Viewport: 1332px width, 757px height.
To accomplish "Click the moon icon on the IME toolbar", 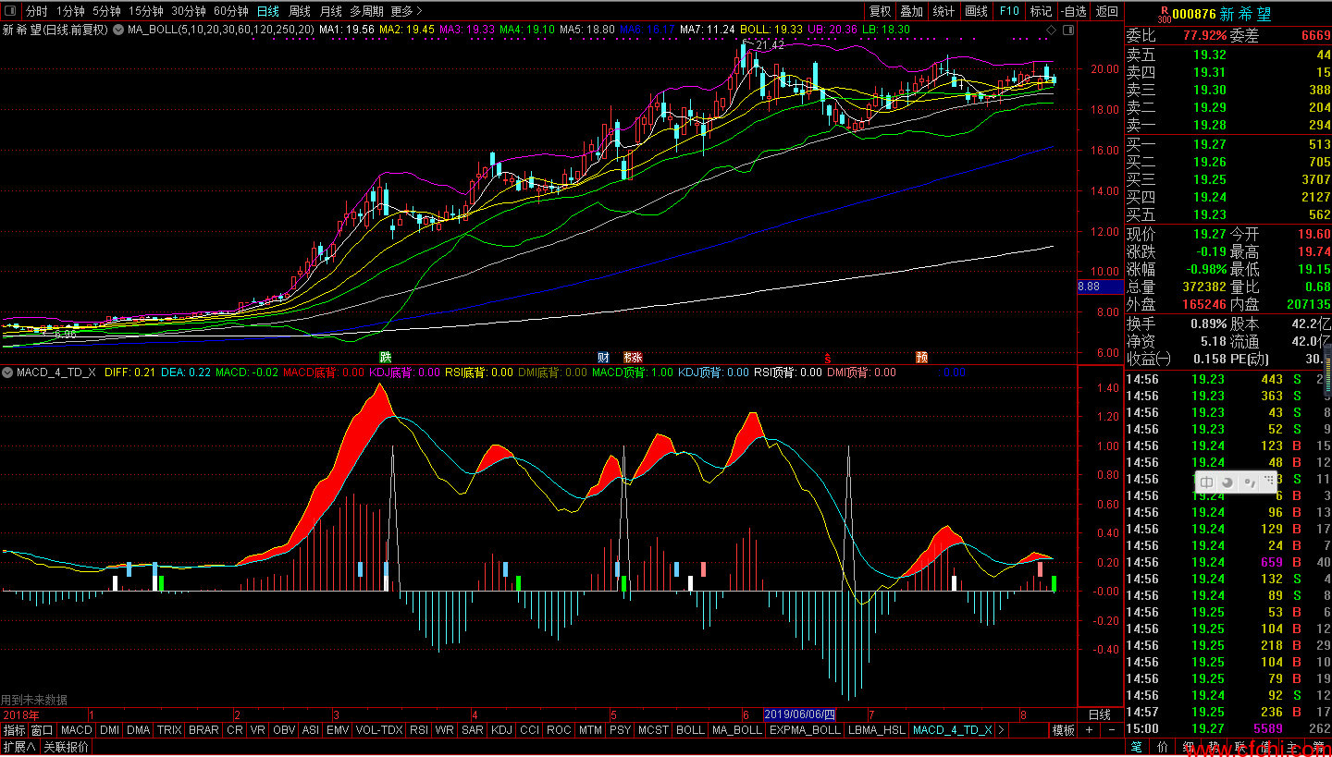I will [1227, 482].
